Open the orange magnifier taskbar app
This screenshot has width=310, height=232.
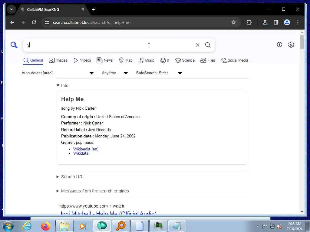(120, 226)
